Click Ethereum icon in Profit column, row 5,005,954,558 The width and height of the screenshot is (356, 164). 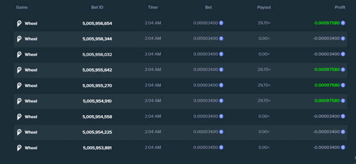[x=343, y=116]
